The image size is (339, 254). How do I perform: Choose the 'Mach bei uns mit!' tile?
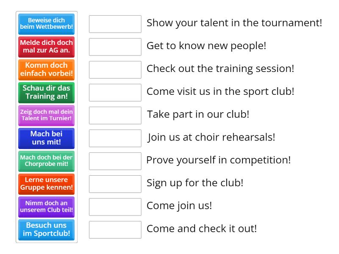tap(47, 138)
